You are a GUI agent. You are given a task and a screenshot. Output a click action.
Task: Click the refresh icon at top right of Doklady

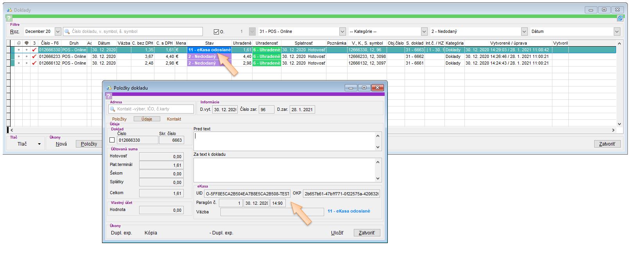pyautogui.click(x=620, y=18)
